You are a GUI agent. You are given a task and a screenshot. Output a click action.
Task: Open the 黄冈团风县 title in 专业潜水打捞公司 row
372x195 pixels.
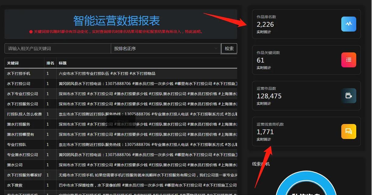(x=148, y=155)
